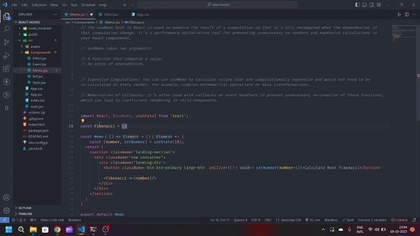The height and width of the screenshot is (236, 420).
Task: Open remote window button in status bar
Action: coord(5,220)
